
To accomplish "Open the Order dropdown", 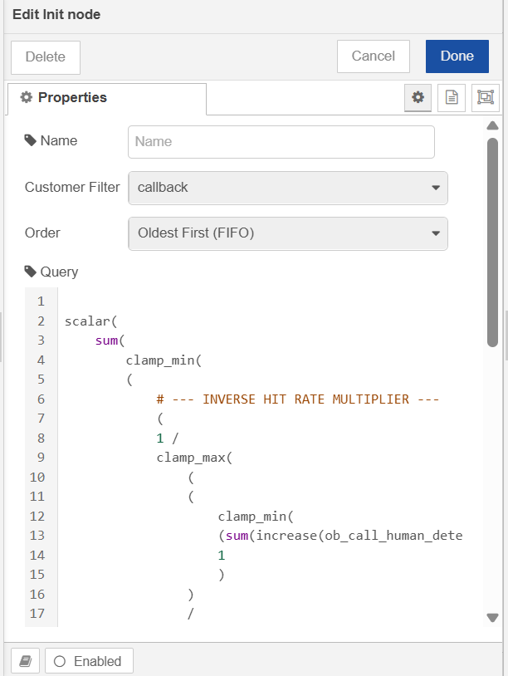I will coord(288,233).
